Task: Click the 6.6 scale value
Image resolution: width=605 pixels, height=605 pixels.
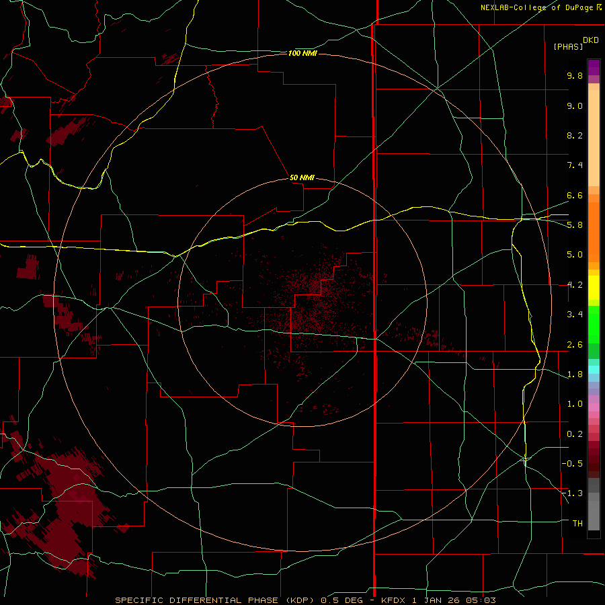Action: pos(575,195)
